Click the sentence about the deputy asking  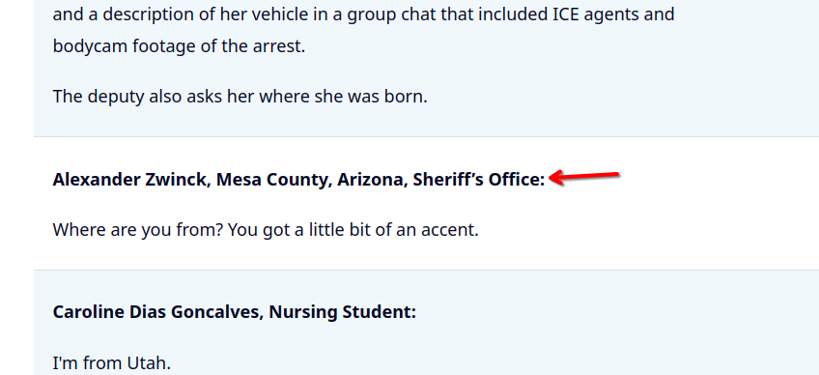point(240,97)
